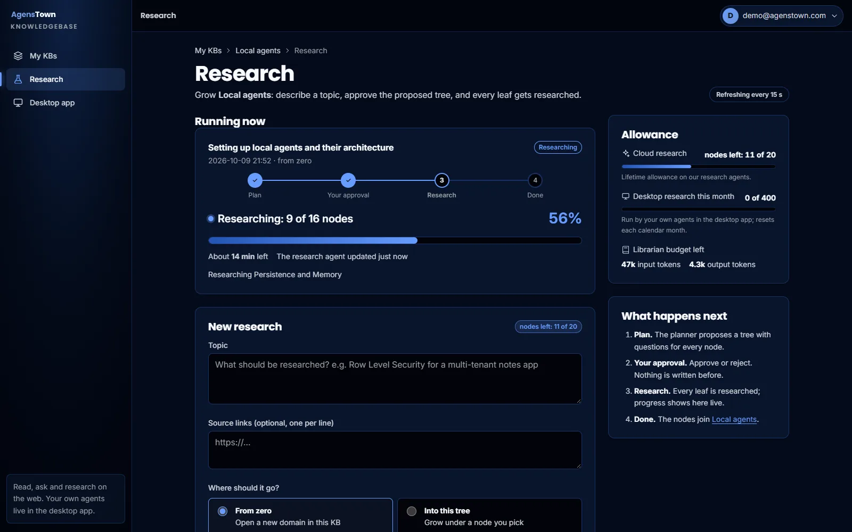852x532 pixels.
Task: Click 'Setting up local agents' run title
Action: 301,147
